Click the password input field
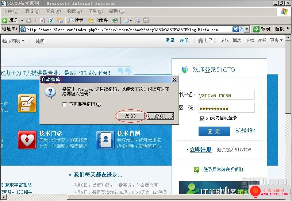The height and width of the screenshot is (201, 292). point(227,108)
